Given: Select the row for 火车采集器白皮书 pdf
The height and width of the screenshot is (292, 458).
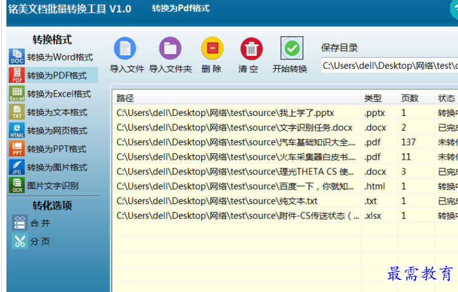Looking at the screenshot, I should click(x=286, y=157).
